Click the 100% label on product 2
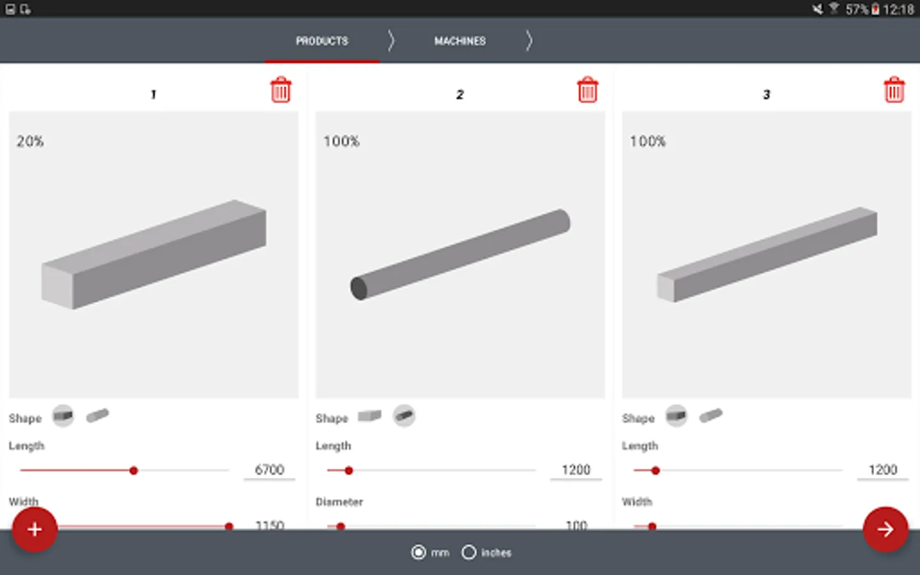The width and height of the screenshot is (920, 575). pyautogui.click(x=341, y=141)
